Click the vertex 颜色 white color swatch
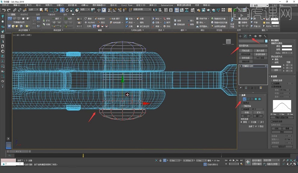298x173 pixels. coord(287,46)
